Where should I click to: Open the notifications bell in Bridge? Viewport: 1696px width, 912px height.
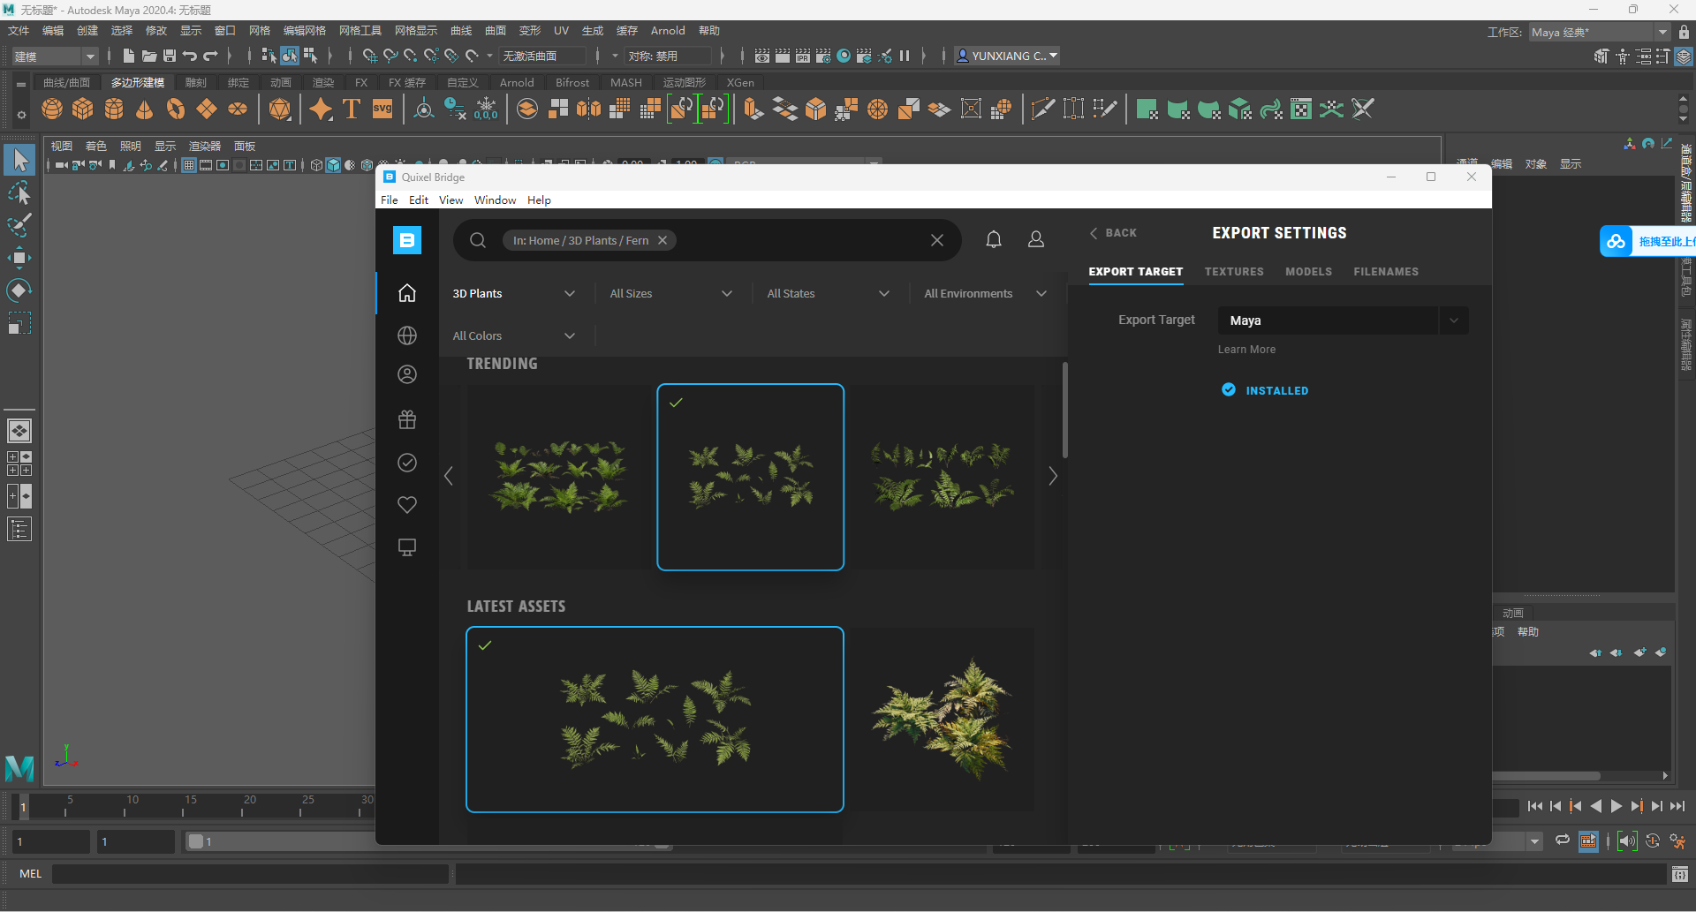tap(994, 239)
